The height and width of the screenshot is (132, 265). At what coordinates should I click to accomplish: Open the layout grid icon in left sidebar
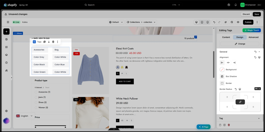tap(6, 39)
